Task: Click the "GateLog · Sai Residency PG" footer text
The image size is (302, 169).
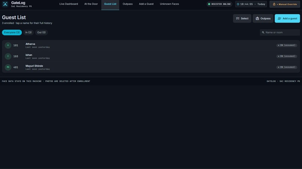Action: [283, 81]
